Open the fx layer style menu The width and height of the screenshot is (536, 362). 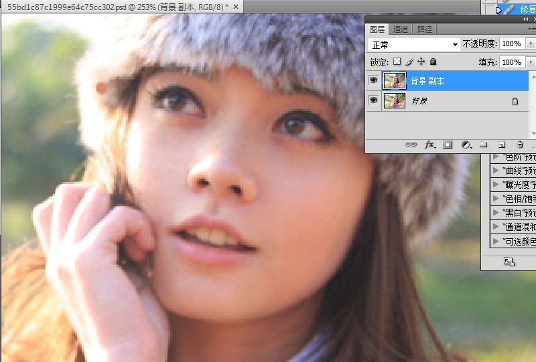[429, 145]
